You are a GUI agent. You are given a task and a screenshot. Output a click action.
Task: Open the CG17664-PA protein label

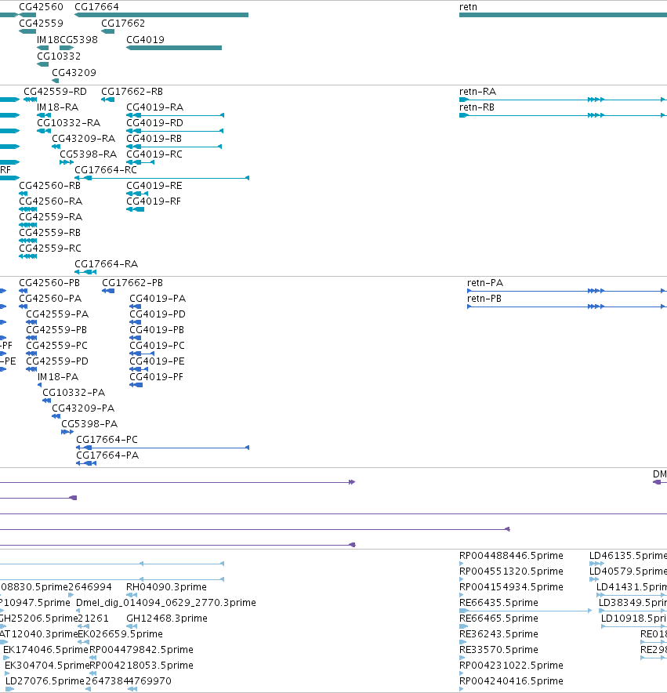point(107,455)
